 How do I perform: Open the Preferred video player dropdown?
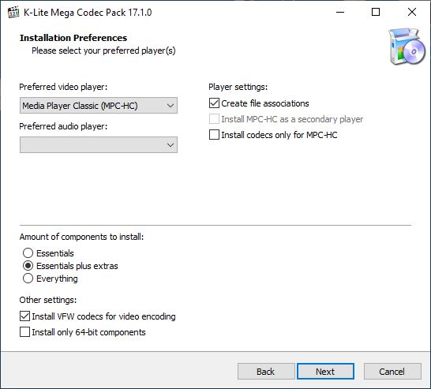point(99,106)
